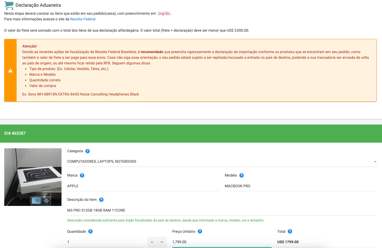Click the Valor de compra bullet
The height and width of the screenshot is (248, 382).
(x=43, y=86)
